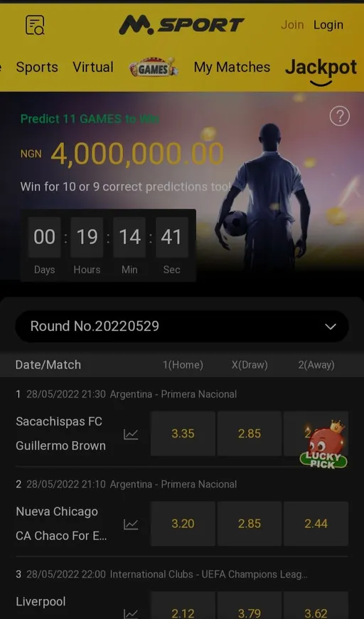View stats chart for Nueva Chicago match
The height and width of the screenshot is (619, 364).
coord(131,524)
